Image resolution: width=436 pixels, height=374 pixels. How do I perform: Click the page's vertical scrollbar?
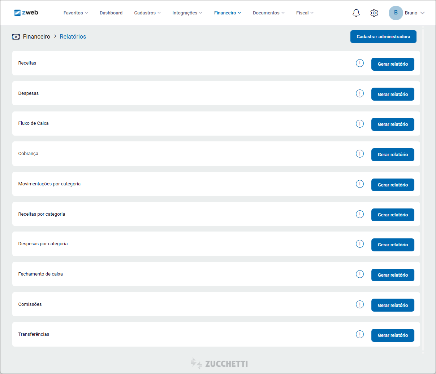pyautogui.click(x=423, y=180)
